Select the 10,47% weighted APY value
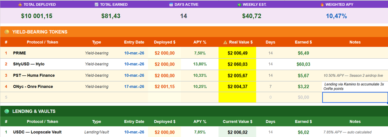The width and height of the screenshot is (388, 137). 336,16
